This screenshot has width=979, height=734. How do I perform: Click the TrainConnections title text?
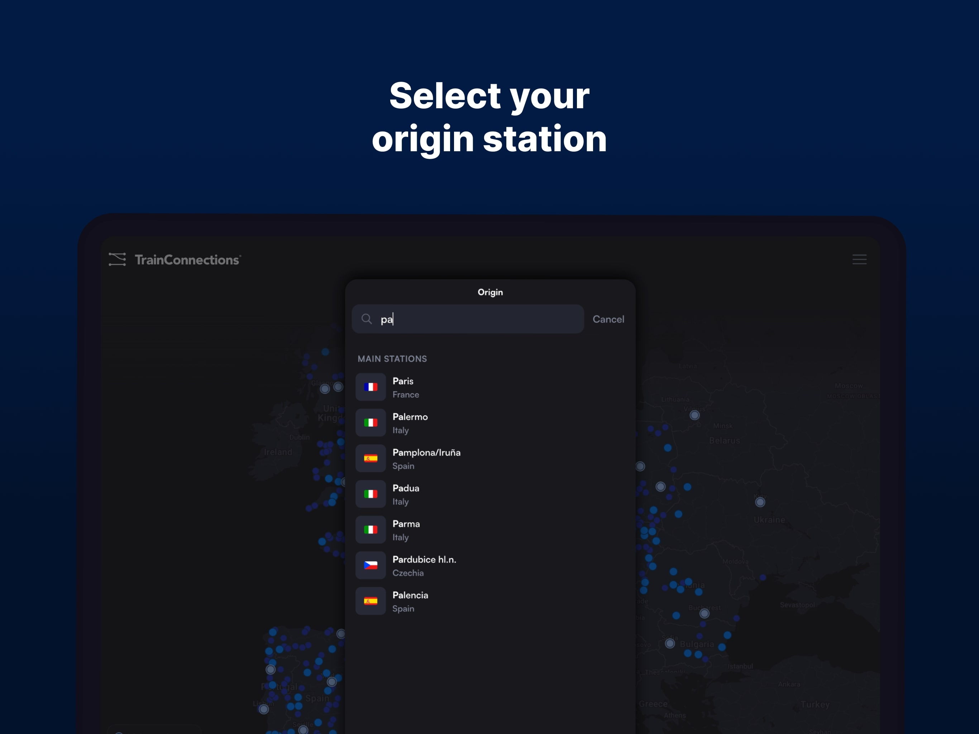coord(188,260)
